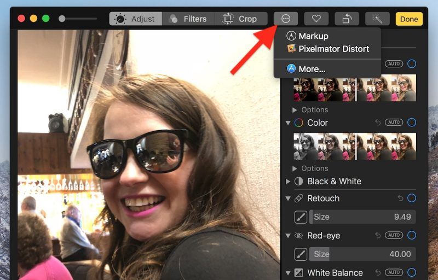Expand Options under Color
The height and width of the screenshot is (280, 438).
coord(296,168)
